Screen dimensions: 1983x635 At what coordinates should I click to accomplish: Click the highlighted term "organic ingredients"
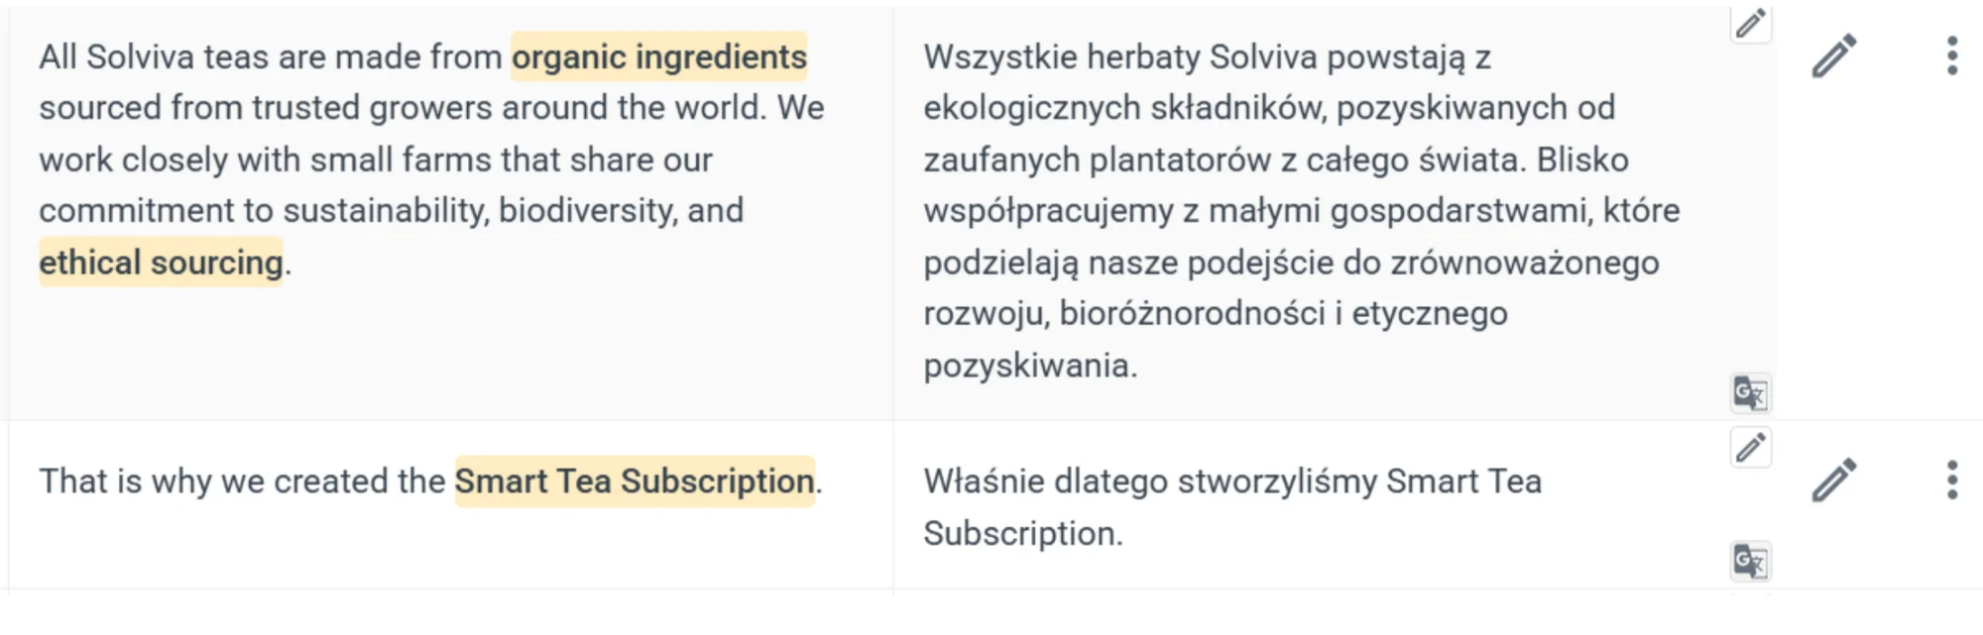658,57
